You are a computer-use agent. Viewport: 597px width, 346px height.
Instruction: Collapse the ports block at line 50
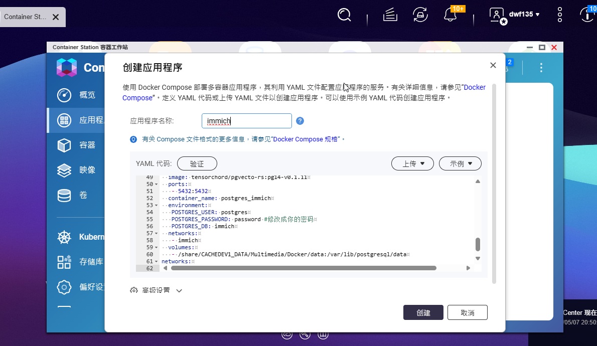click(156, 184)
